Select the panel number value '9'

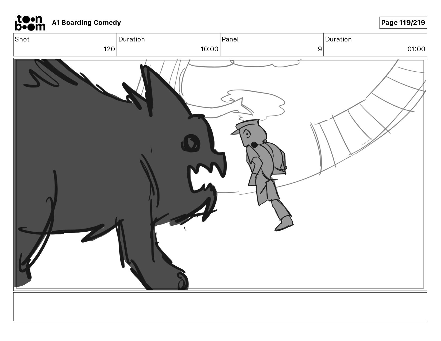click(320, 49)
